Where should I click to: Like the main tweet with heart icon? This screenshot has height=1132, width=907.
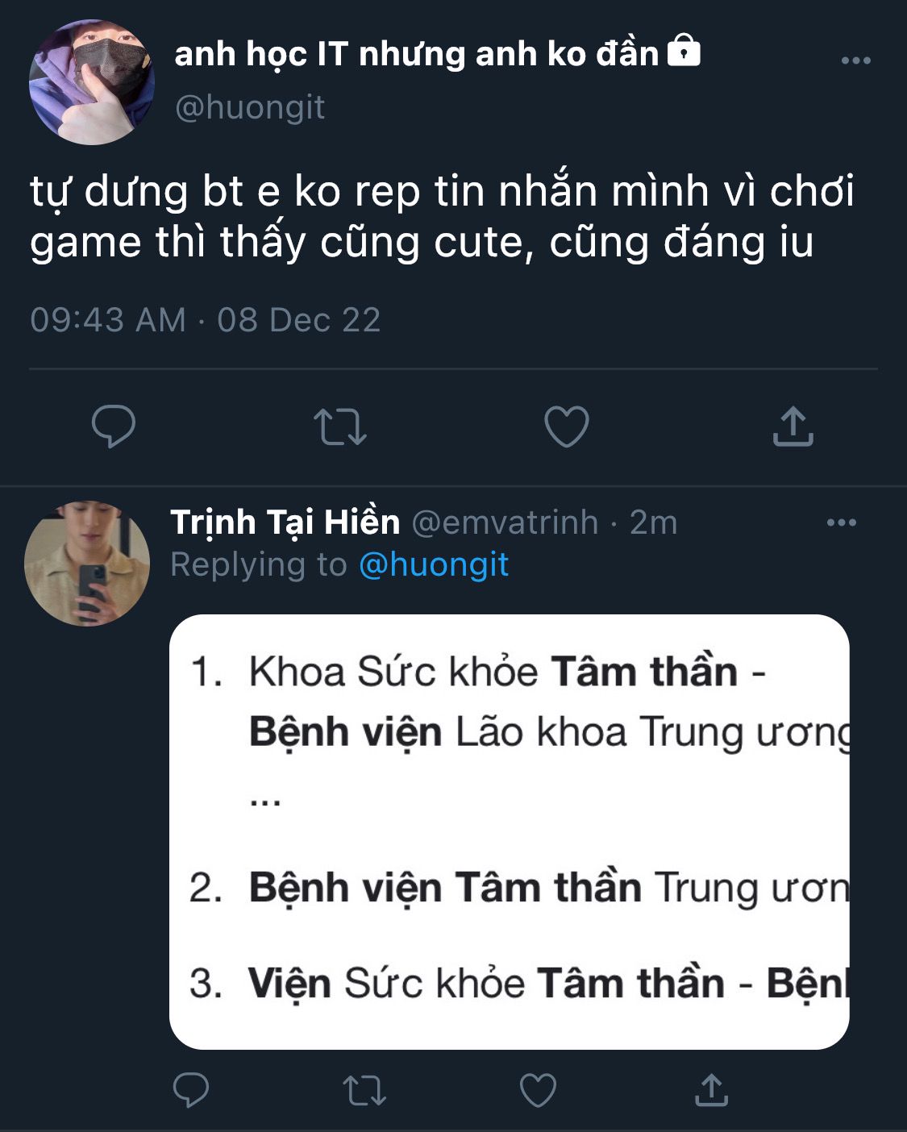(x=567, y=427)
